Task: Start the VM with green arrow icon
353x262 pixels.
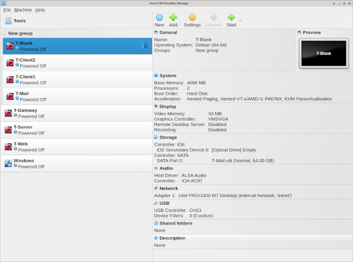Action: [x=231, y=18]
